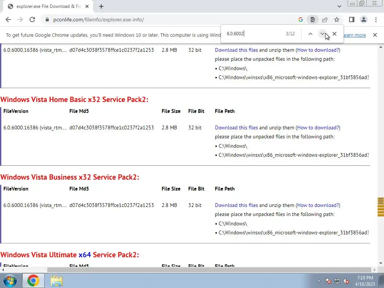Image resolution: width=384 pixels, height=288 pixels.
Task: Click the horizontal scrollbar left arrow
Action: pos(3,270)
